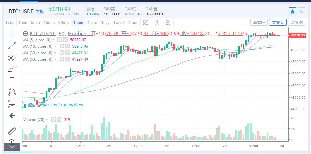Expand MA 30 indicator dropdown arrow

(55, 53)
